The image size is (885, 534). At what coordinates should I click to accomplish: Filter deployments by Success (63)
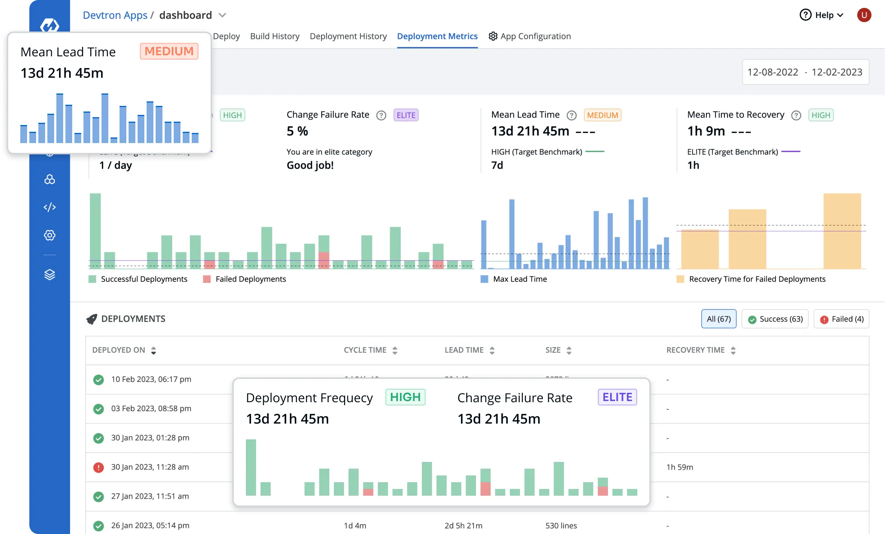[775, 319]
